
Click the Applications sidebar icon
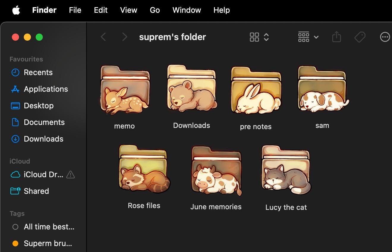coord(15,89)
